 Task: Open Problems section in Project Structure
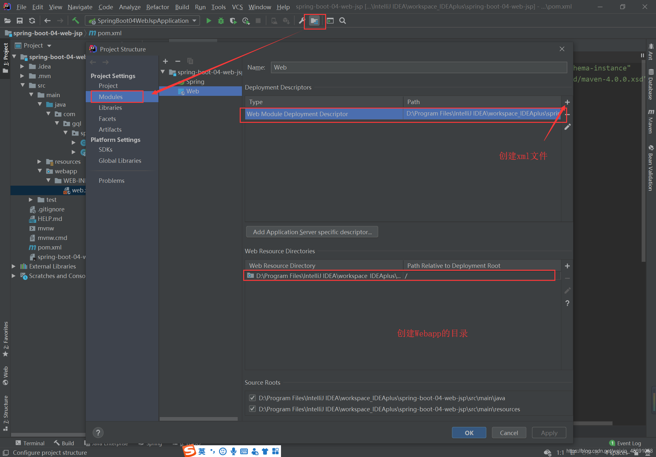pos(111,181)
